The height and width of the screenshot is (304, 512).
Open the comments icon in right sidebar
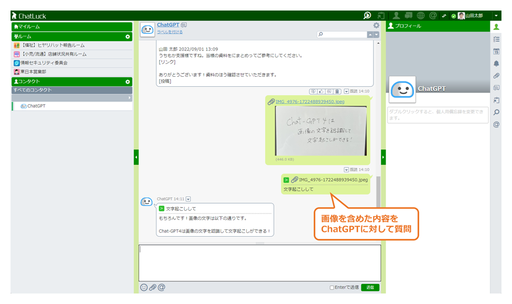tap(496, 88)
